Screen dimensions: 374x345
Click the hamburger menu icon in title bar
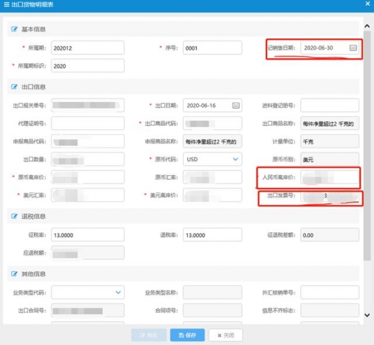[7, 5]
